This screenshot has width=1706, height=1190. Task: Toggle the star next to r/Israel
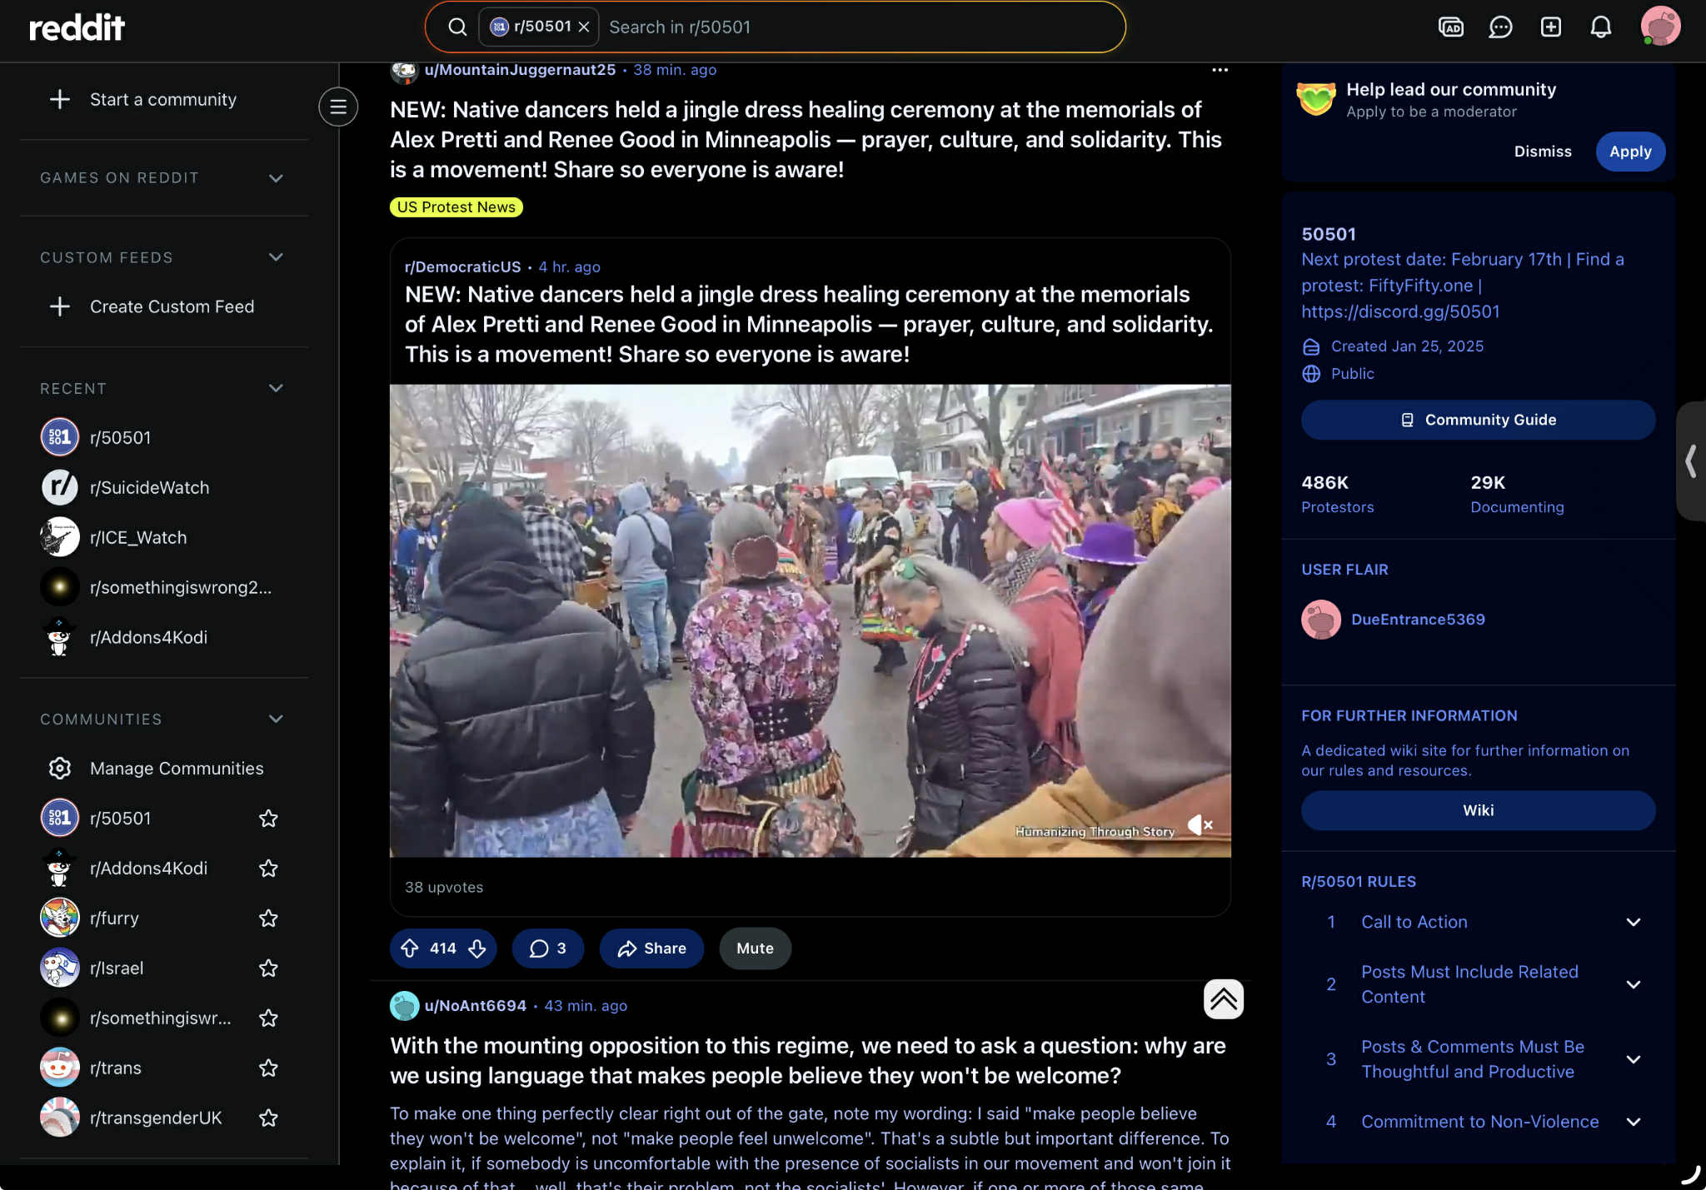(268, 968)
